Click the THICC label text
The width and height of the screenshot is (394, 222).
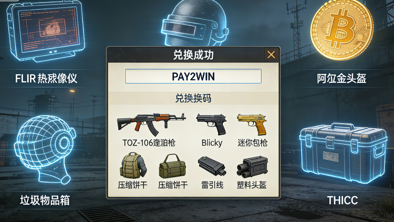pos(342,200)
